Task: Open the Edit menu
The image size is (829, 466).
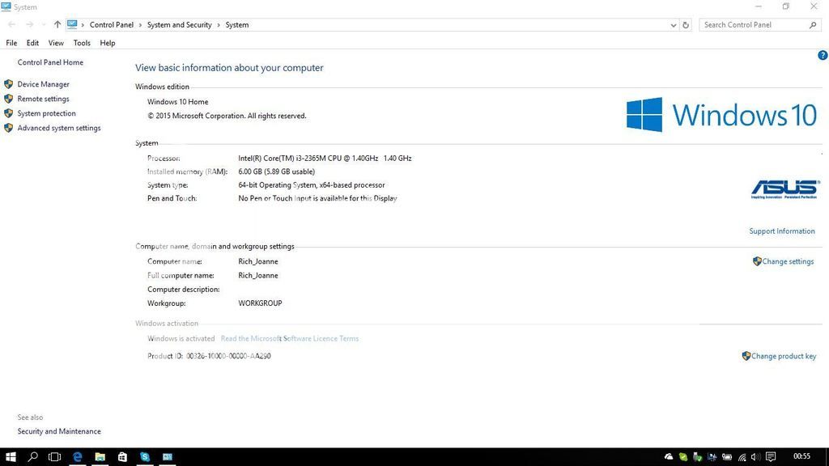Action: coord(32,43)
